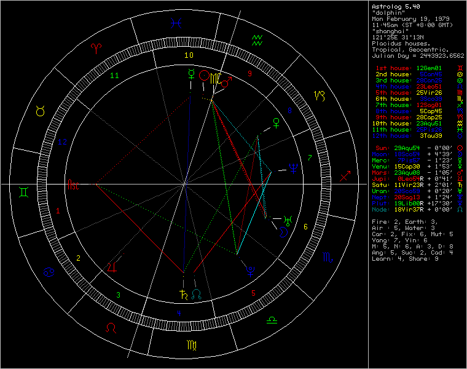Viewport: 467px width, 369px height.
Task: Select the Pisces sign on outer ring
Action: click(176, 23)
